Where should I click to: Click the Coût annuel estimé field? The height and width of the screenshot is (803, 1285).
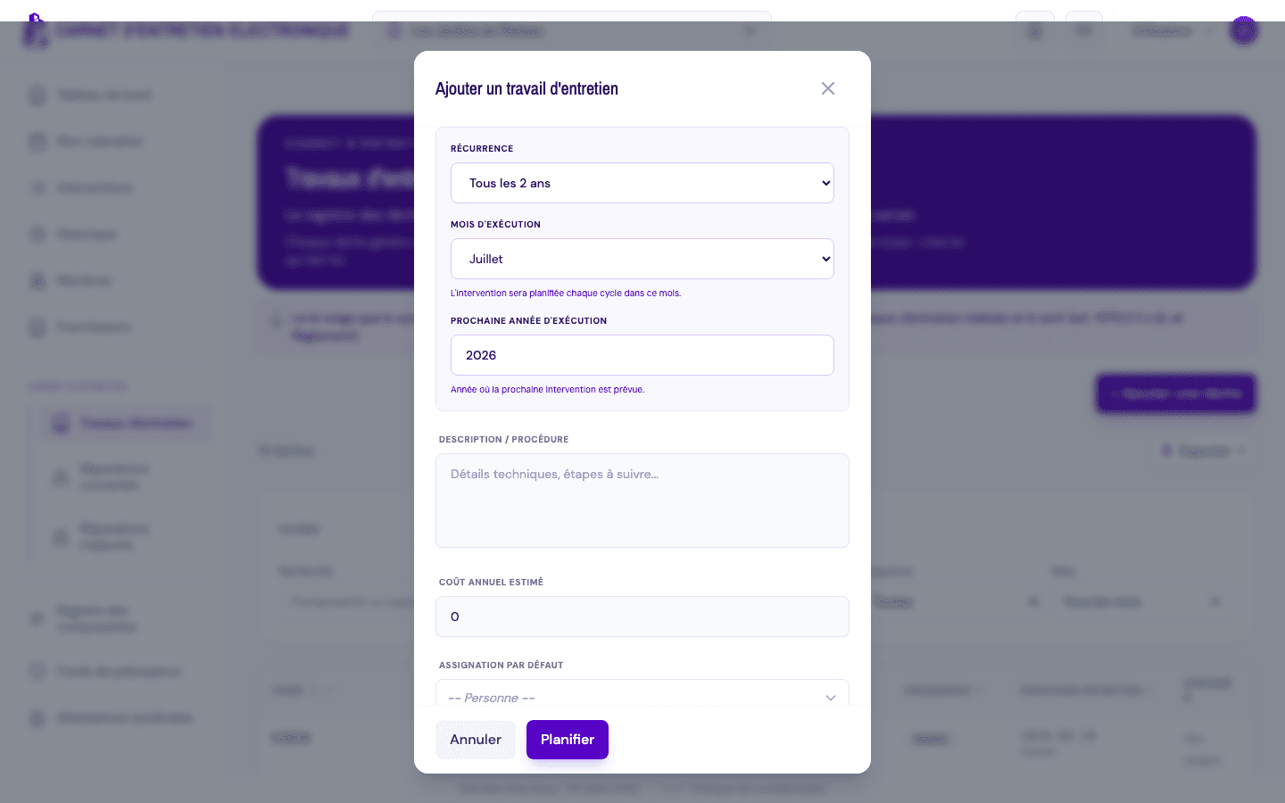coord(642,617)
